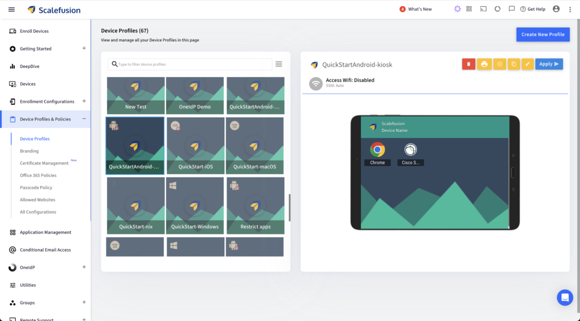Select the QuickStart-macOS profile tile
The height and width of the screenshot is (321, 580).
254,146
